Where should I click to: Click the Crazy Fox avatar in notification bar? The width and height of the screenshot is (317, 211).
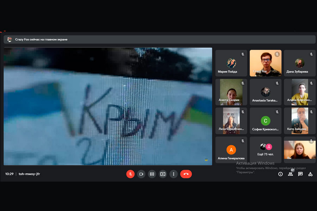pos(9,39)
